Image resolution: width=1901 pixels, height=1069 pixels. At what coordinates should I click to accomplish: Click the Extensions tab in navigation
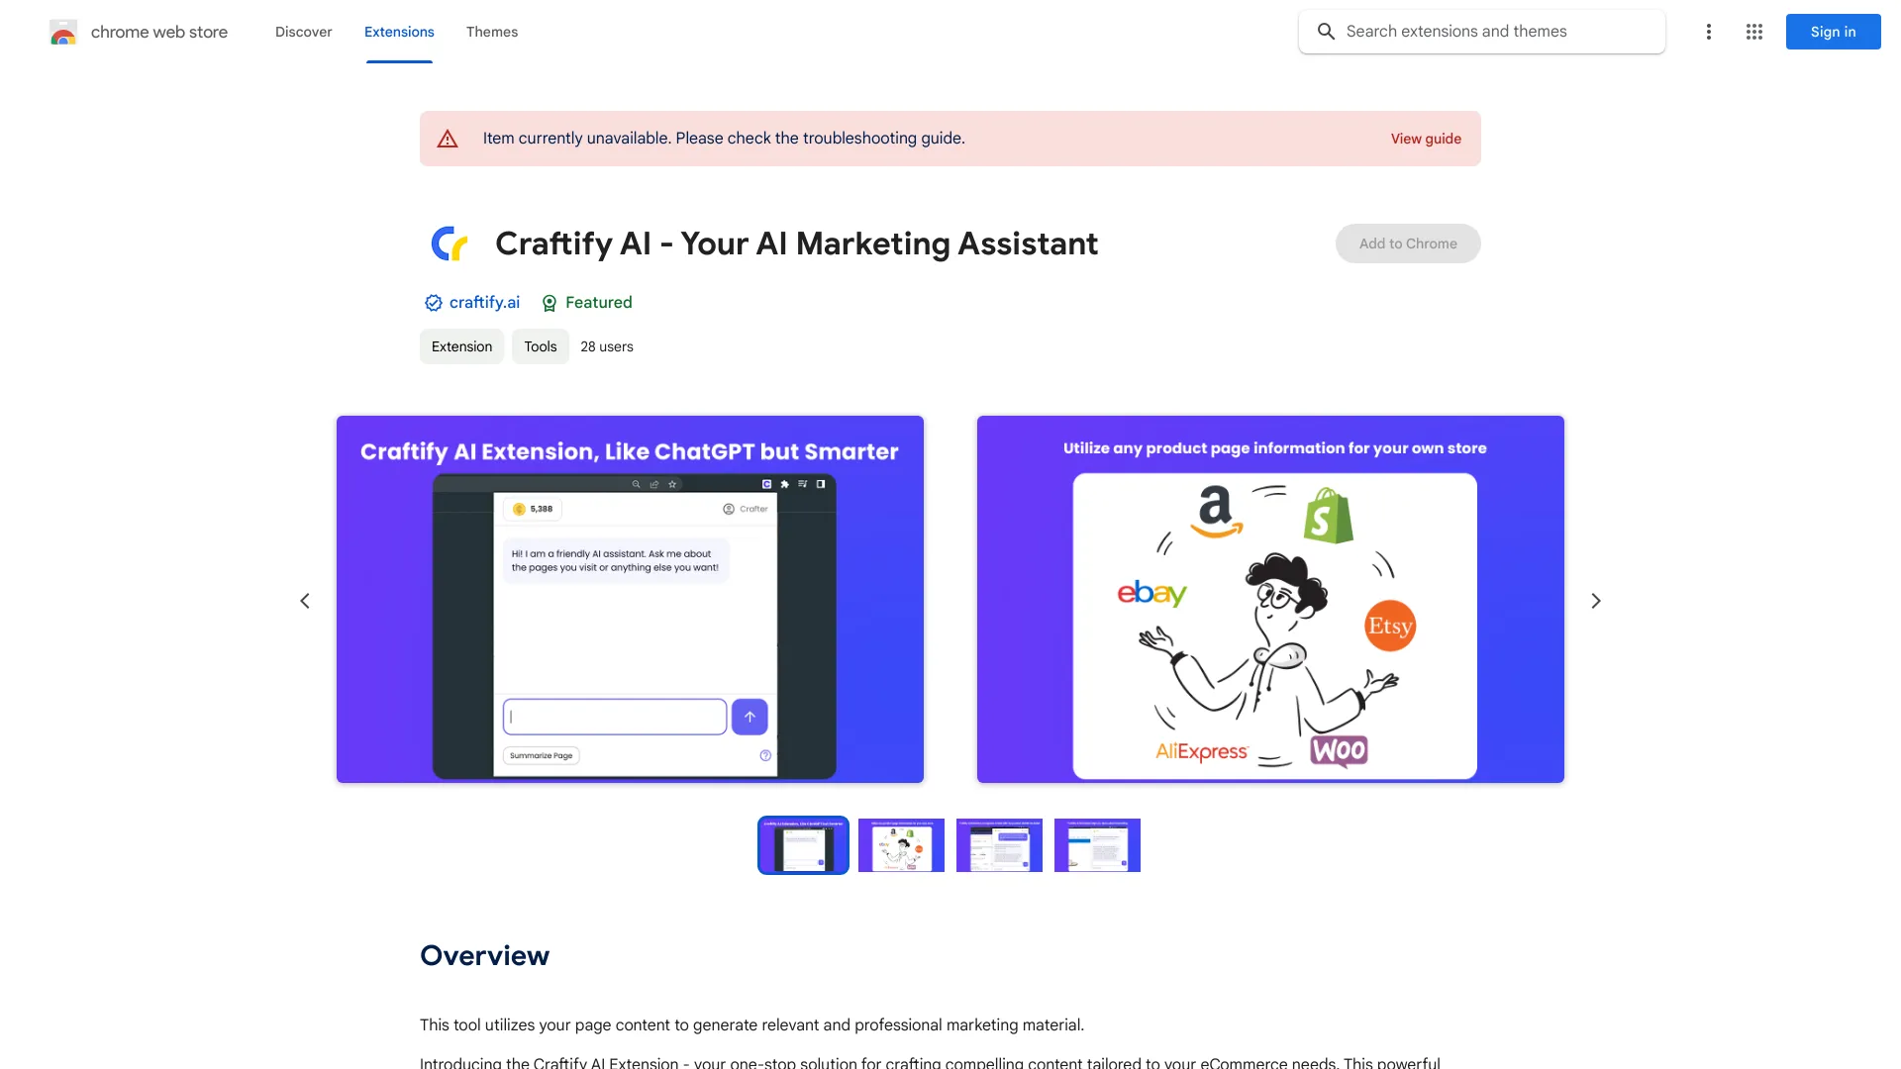(398, 32)
